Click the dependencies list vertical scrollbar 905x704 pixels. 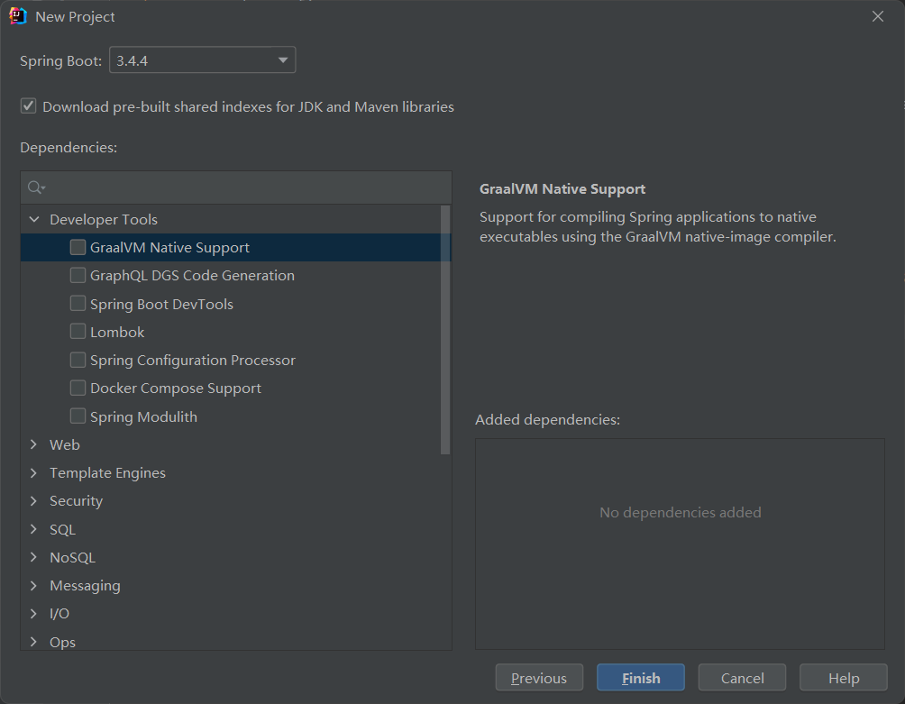445,330
